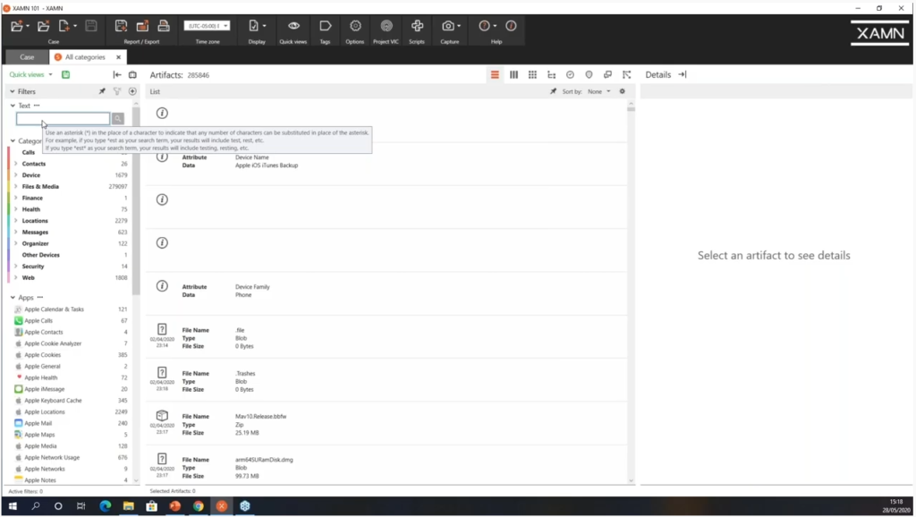
Task: Open the Project VIC tool
Action: (x=386, y=26)
